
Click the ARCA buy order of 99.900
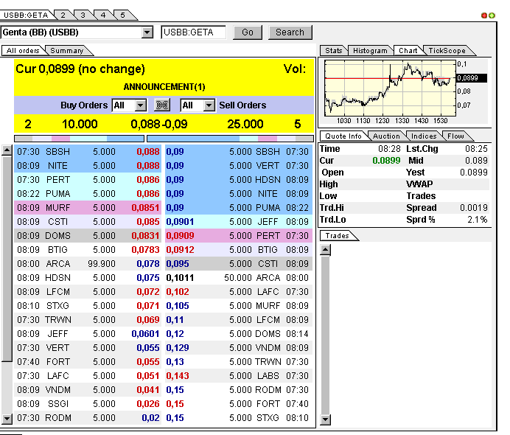tap(88, 263)
